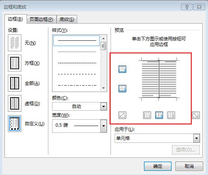This screenshot has height=175, width=208.
Task: Click the 单元格 apply-to field
Action: coord(154,138)
